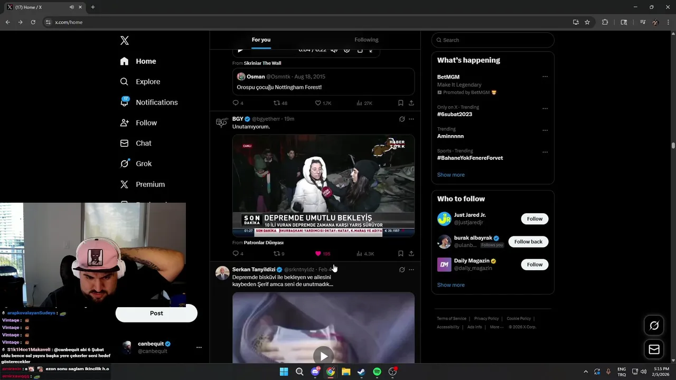Click the Serkan Tanyildizi profile avatar
Screen dimensions: 676x380
tap(222, 273)
